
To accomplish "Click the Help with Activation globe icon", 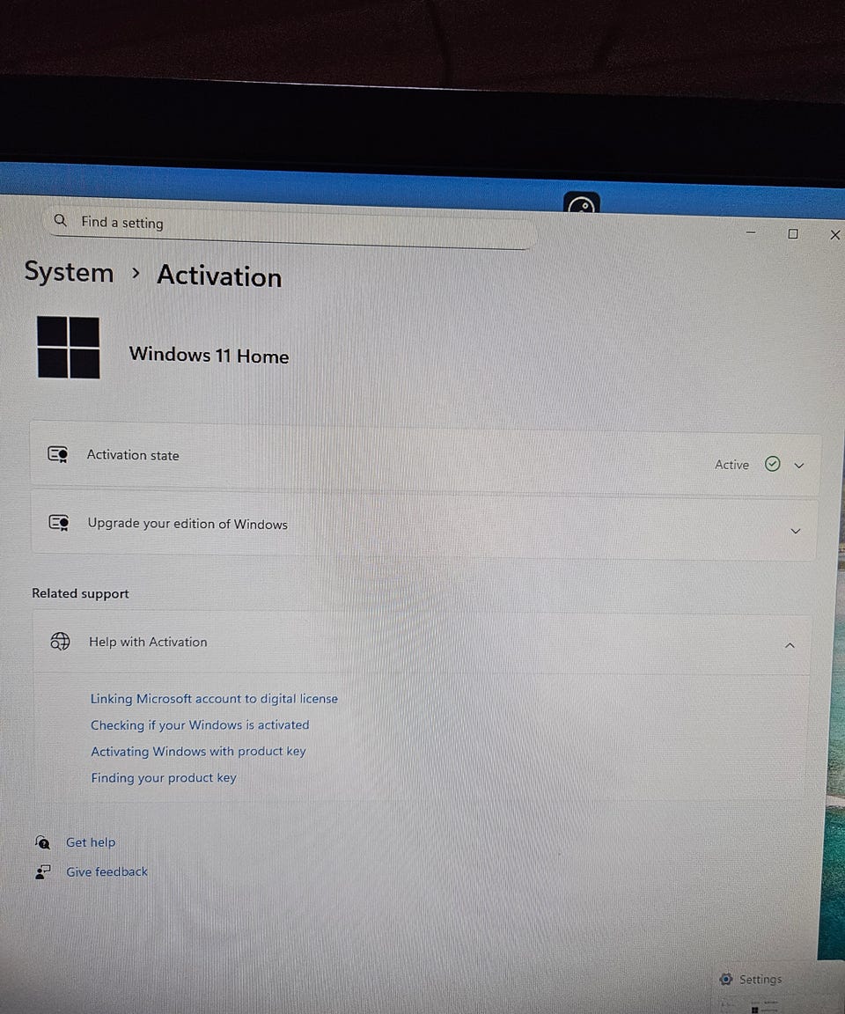I will coord(60,641).
